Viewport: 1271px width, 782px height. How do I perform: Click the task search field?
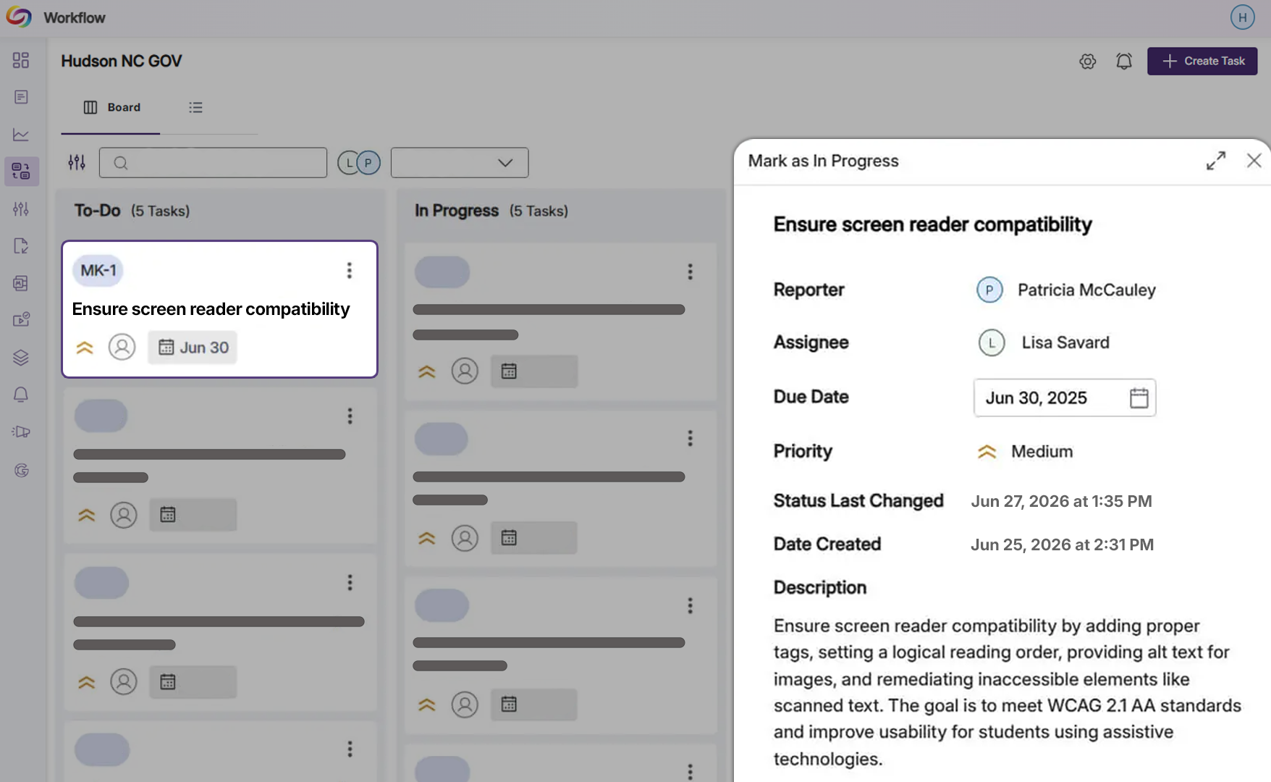coord(213,163)
